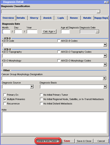Click Unlink from Tumor button
The height and width of the screenshot is (145, 110).
47,141
